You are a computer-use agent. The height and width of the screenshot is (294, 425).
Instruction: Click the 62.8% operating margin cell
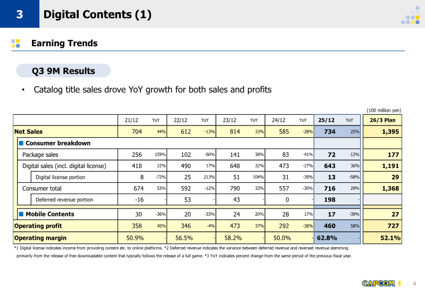coord(329,238)
